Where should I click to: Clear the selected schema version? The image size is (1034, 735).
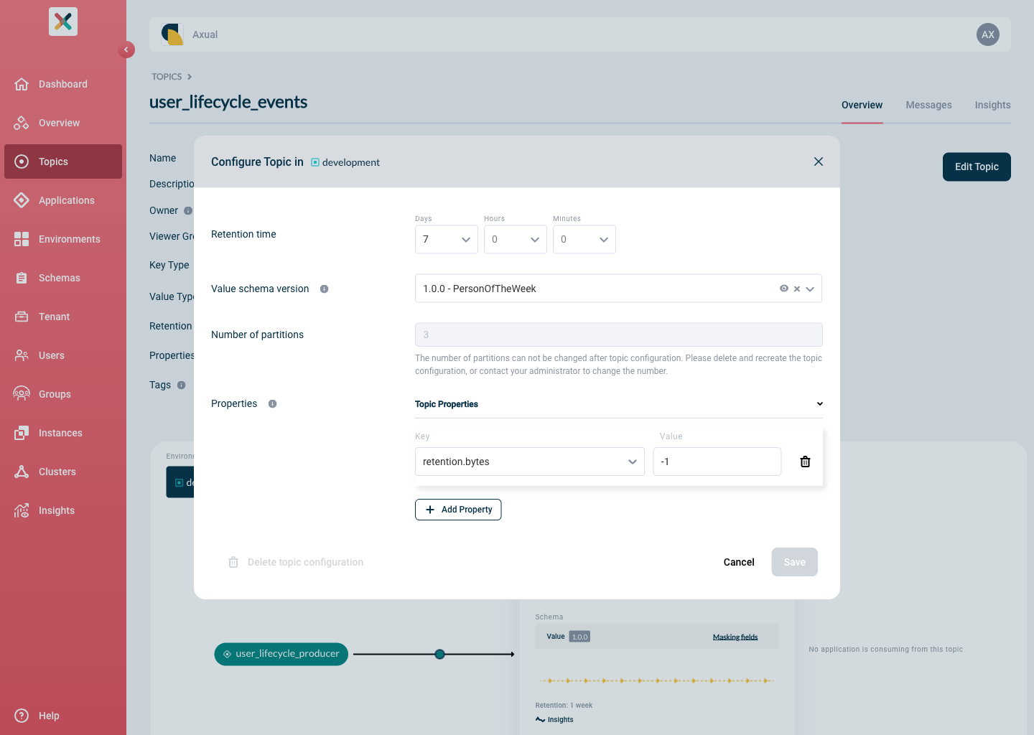tap(797, 289)
